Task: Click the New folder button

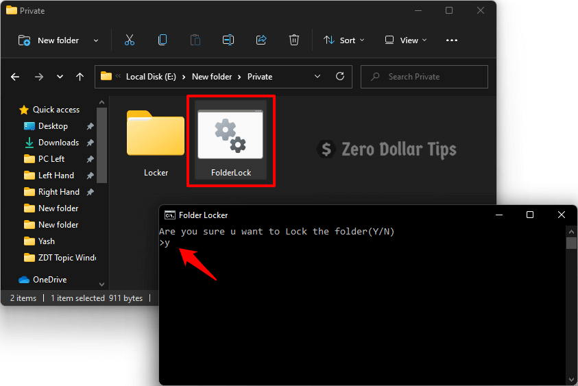Action: (x=49, y=40)
